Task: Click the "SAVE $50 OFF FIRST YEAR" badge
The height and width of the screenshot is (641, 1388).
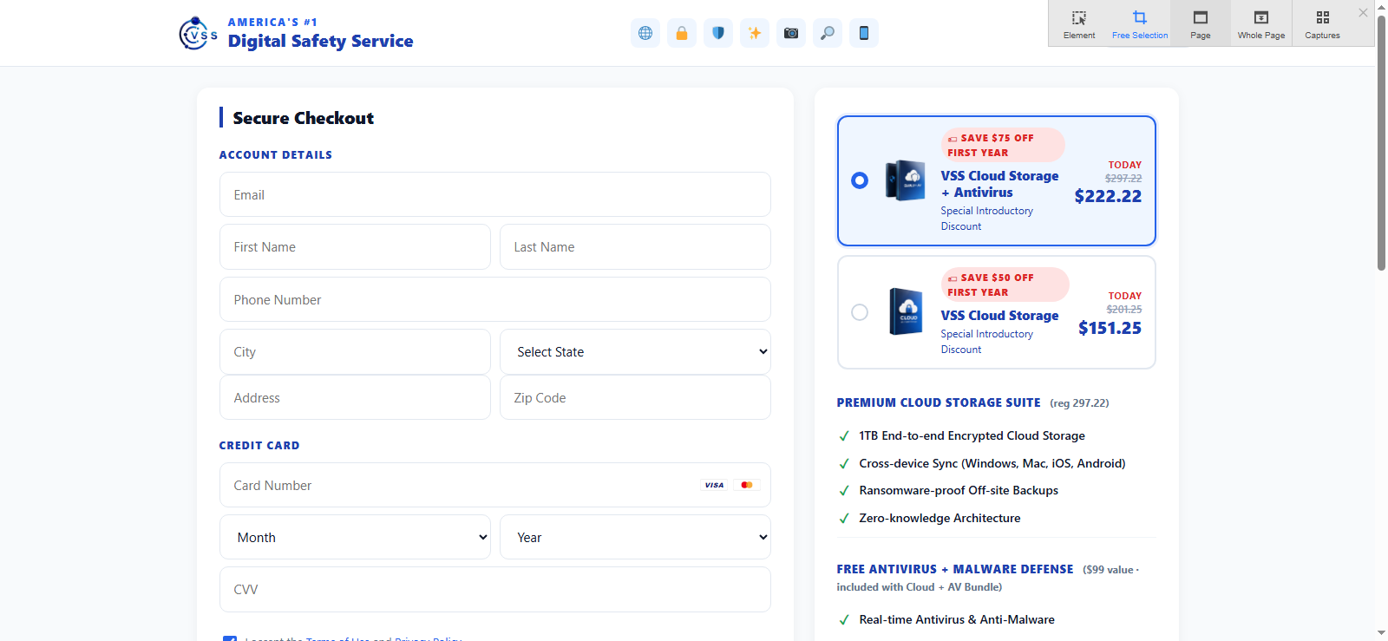Action: (x=1005, y=285)
